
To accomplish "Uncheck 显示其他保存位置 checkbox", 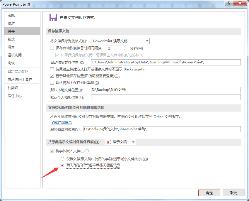I will 52,76.
